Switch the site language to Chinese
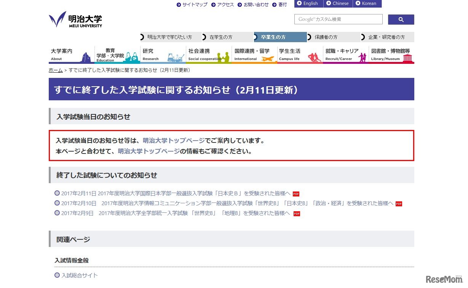The image size is (468, 288). coord(338,3)
